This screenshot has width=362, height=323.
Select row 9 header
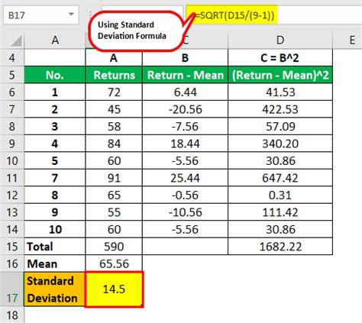pyautogui.click(x=11, y=144)
